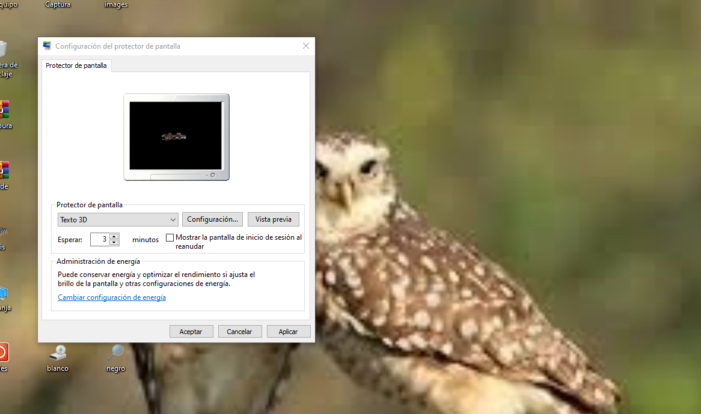
Task: Open the 'Cambiar configuración de energía' link
Action: [x=112, y=297]
